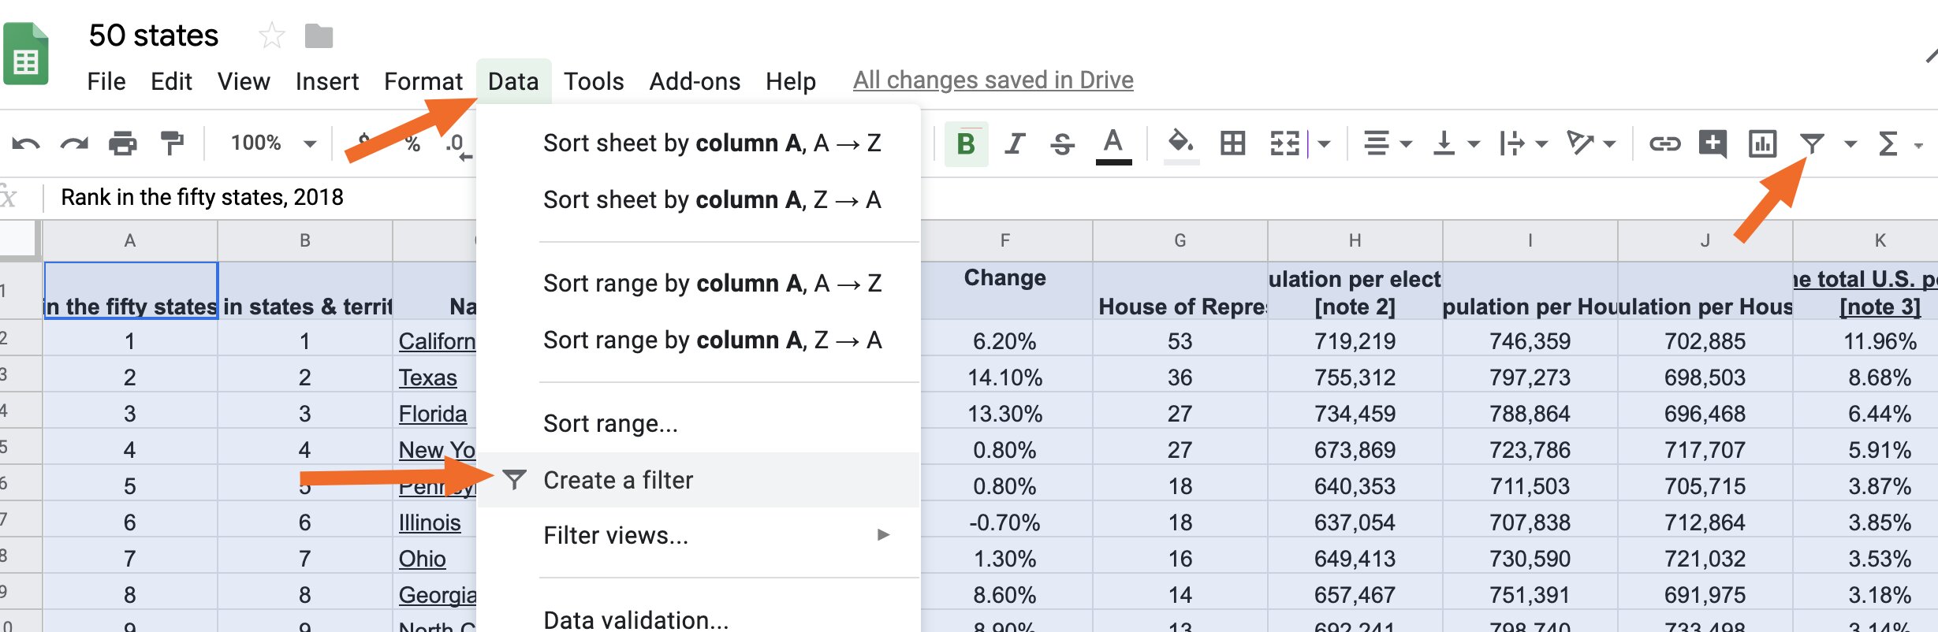Toggle bold formatting off
The width and height of the screenshot is (1938, 632).
(x=966, y=143)
